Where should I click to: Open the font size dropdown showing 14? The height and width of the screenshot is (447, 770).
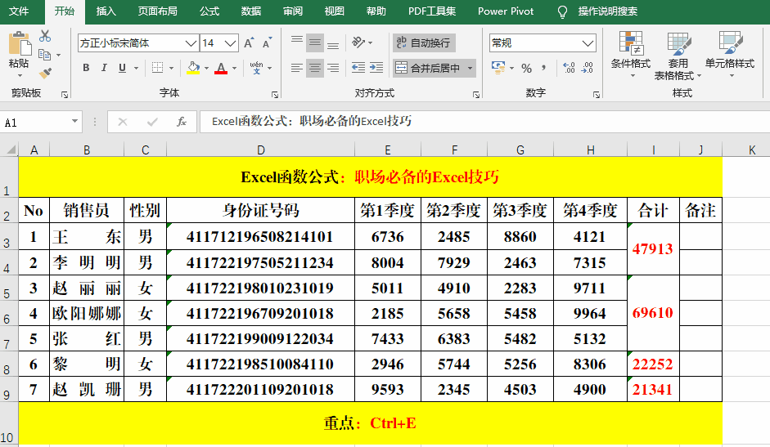click(x=231, y=43)
